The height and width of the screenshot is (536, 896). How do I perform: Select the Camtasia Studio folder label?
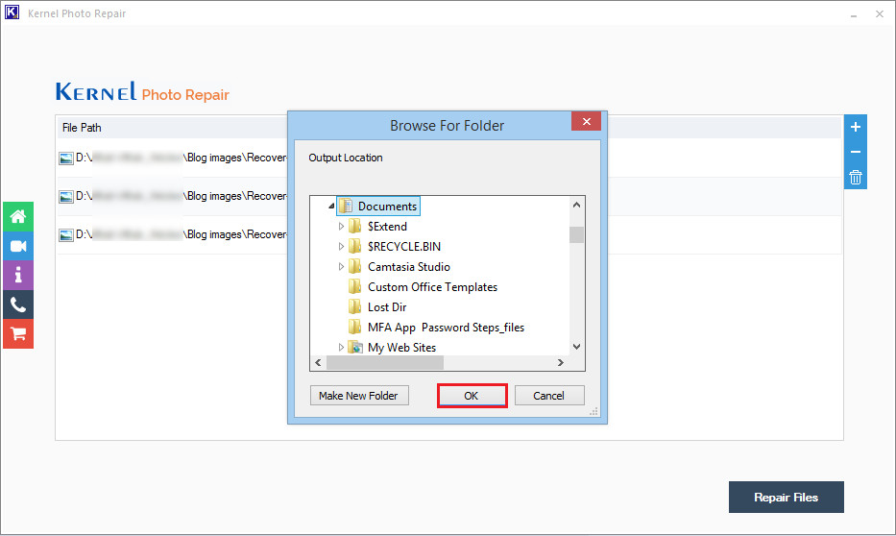coord(409,267)
